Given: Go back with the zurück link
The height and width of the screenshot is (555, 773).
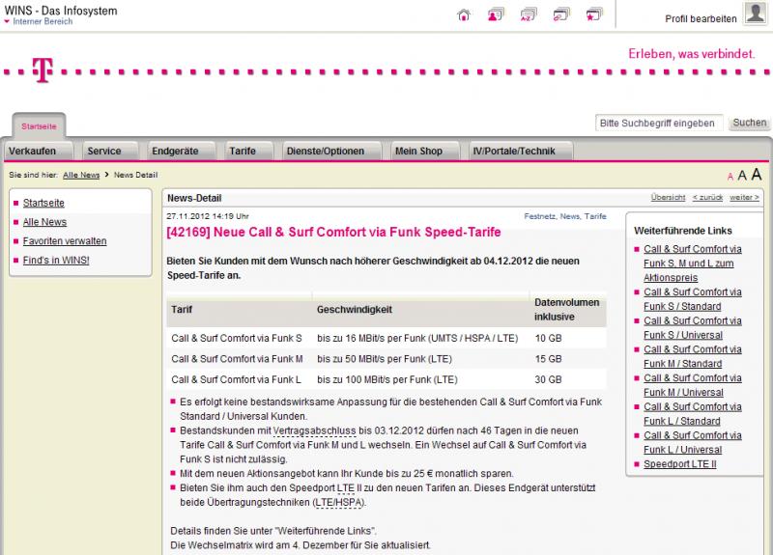Looking at the screenshot, I should 707,198.
